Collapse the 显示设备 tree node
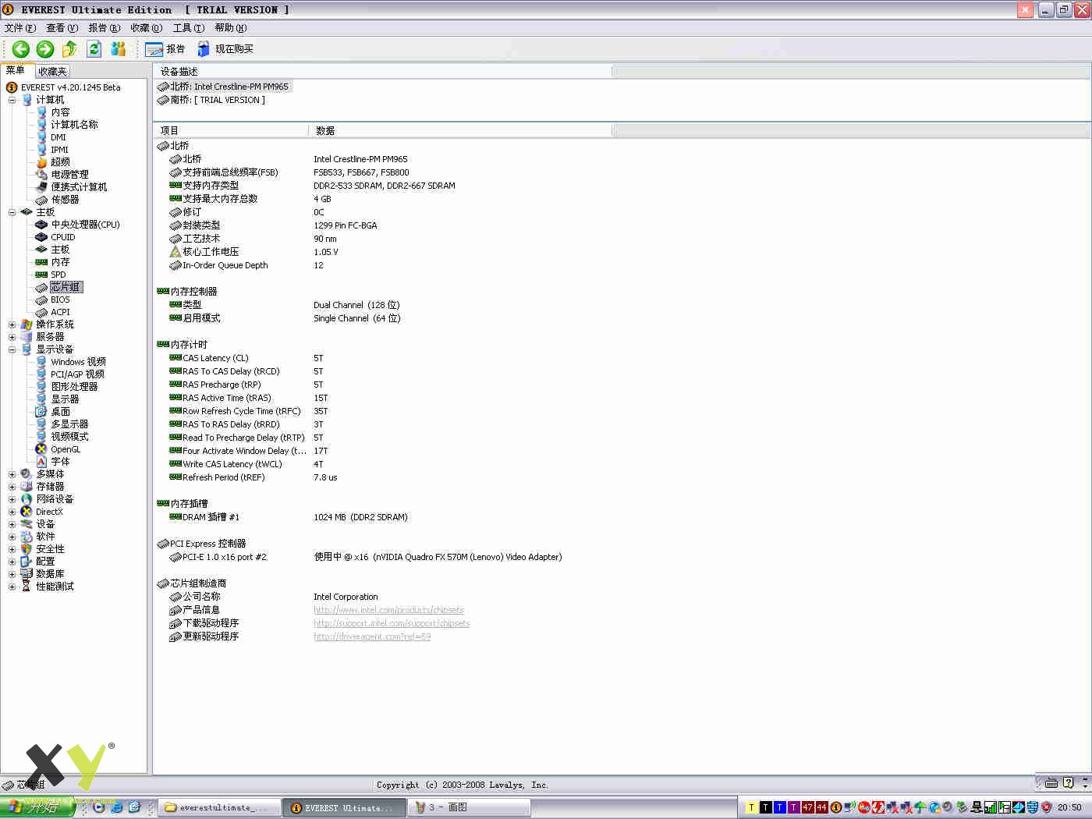Viewport: 1092px width, 819px height. [12, 349]
